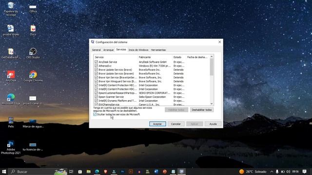
Task: Open help with the Ayuda button
Action: [213, 124]
